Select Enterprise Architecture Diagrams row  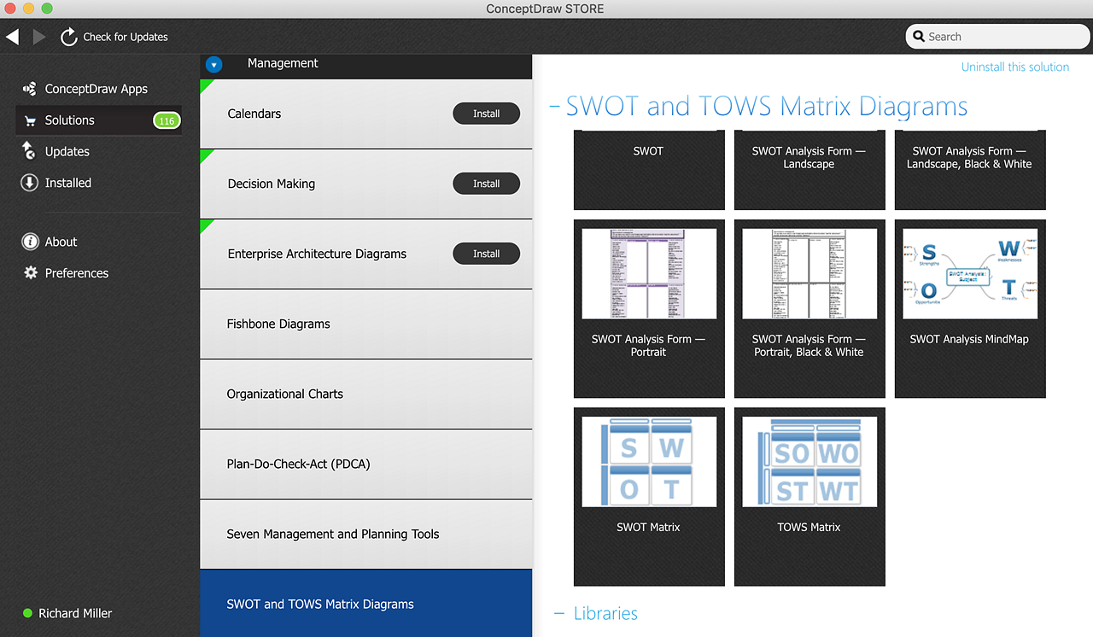tap(365, 254)
